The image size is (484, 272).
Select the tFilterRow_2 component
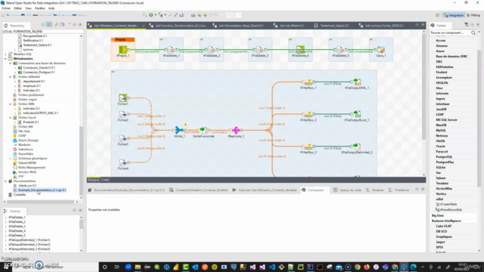309,114
